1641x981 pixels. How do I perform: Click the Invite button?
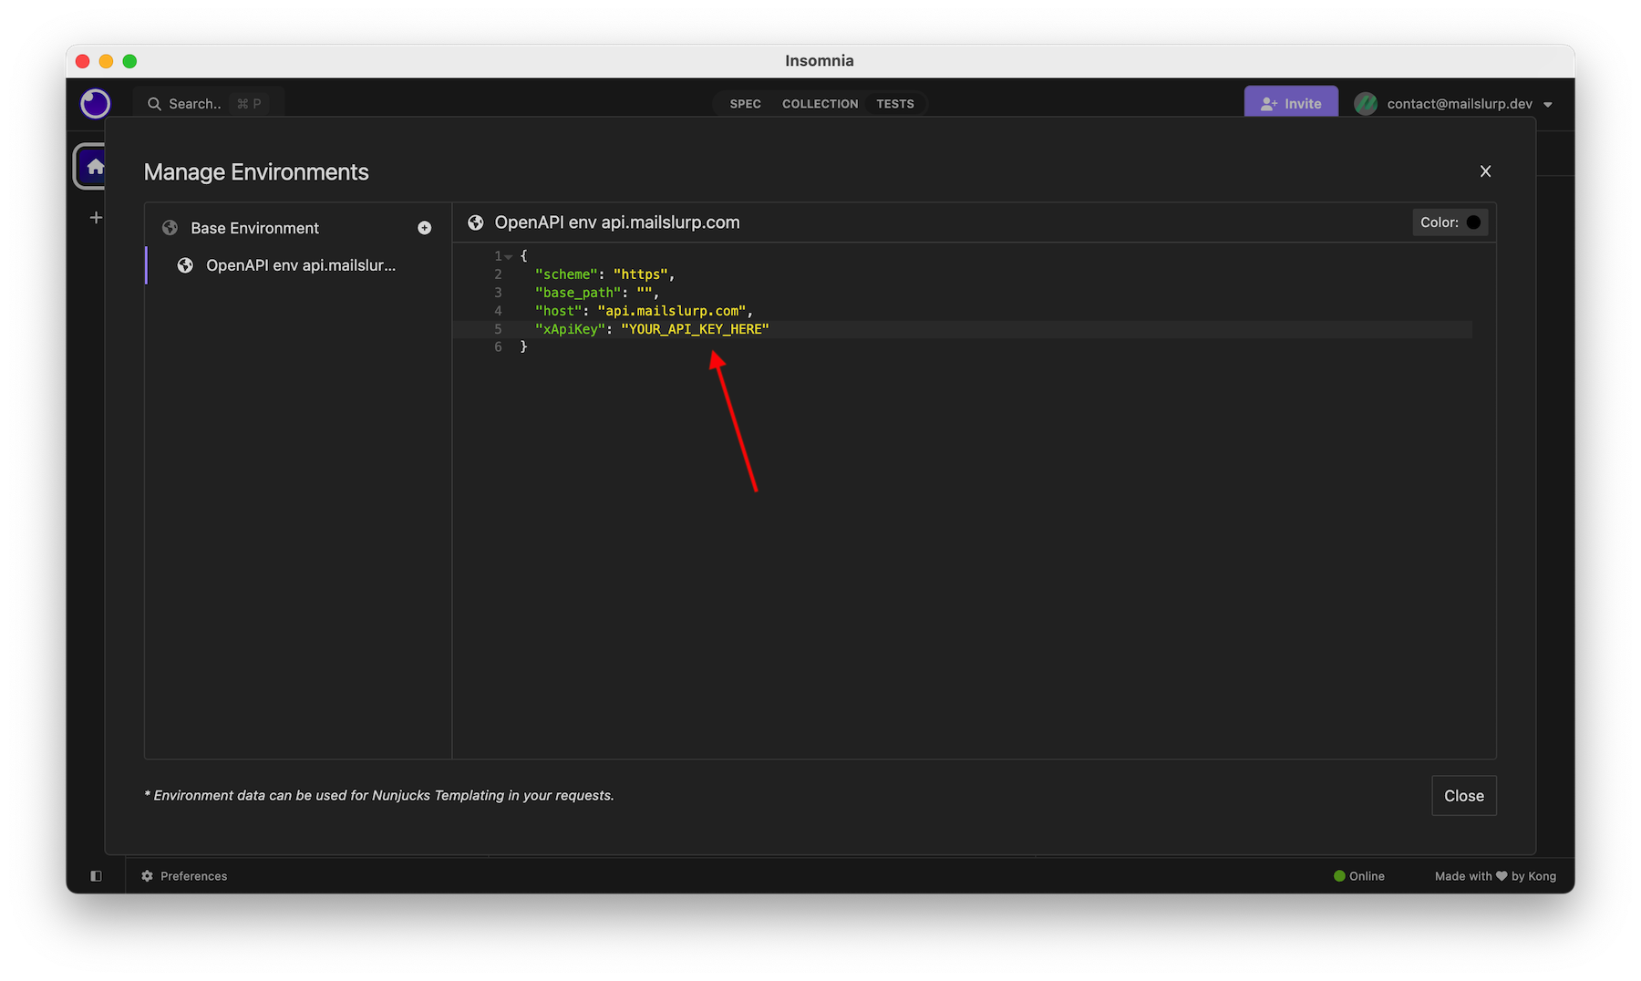pyautogui.click(x=1291, y=103)
